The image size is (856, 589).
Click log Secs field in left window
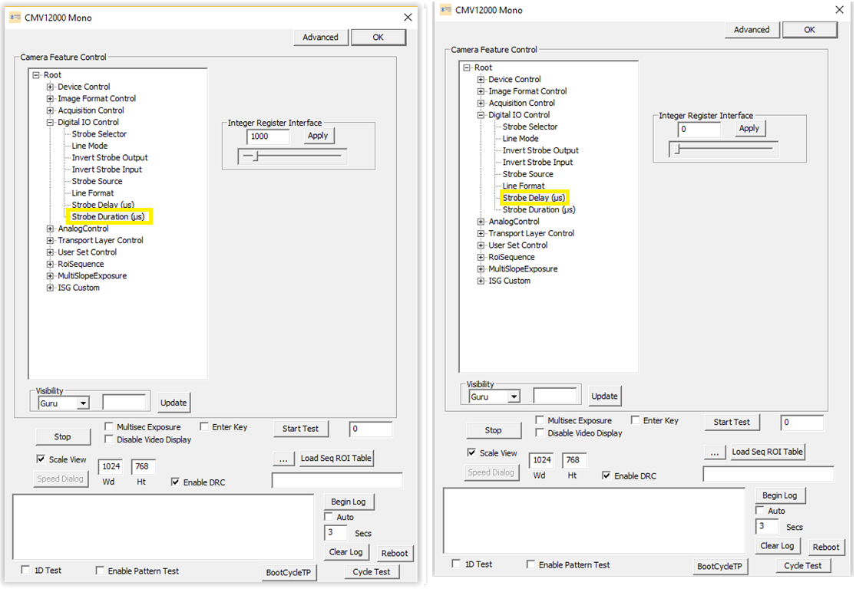335,532
